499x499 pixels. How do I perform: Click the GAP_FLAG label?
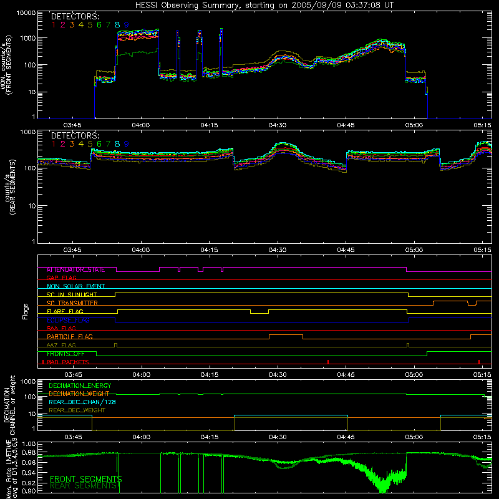click(x=61, y=278)
